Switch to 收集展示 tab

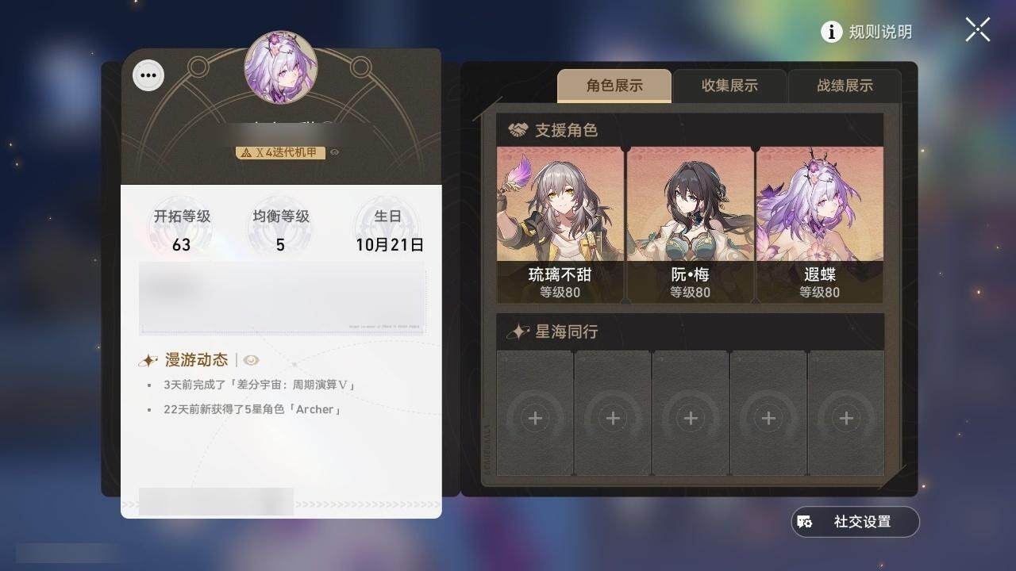click(x=729, y=86)
